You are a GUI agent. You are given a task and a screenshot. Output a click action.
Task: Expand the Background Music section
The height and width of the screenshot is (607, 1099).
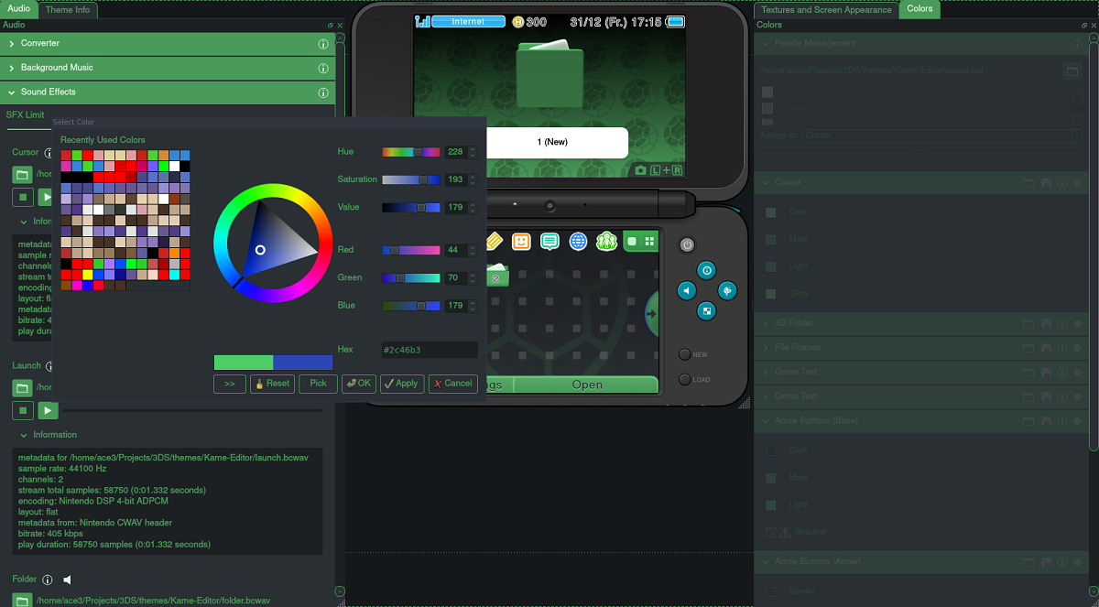tap(12, 68)
